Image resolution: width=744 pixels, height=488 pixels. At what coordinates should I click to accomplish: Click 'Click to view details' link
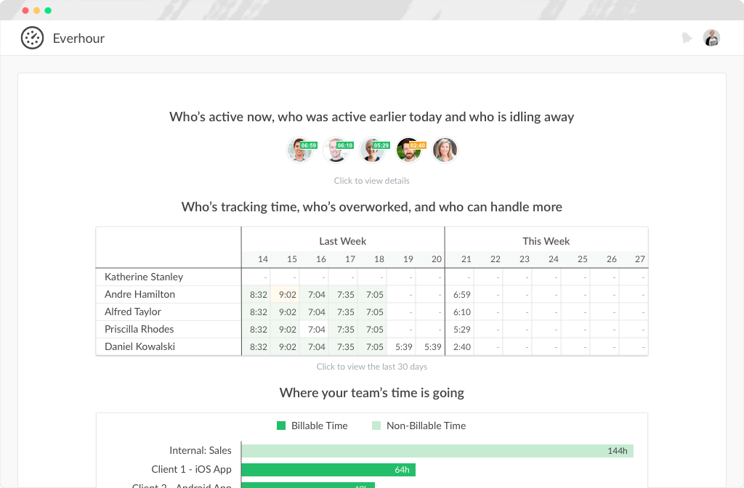(x=372, y=181)
